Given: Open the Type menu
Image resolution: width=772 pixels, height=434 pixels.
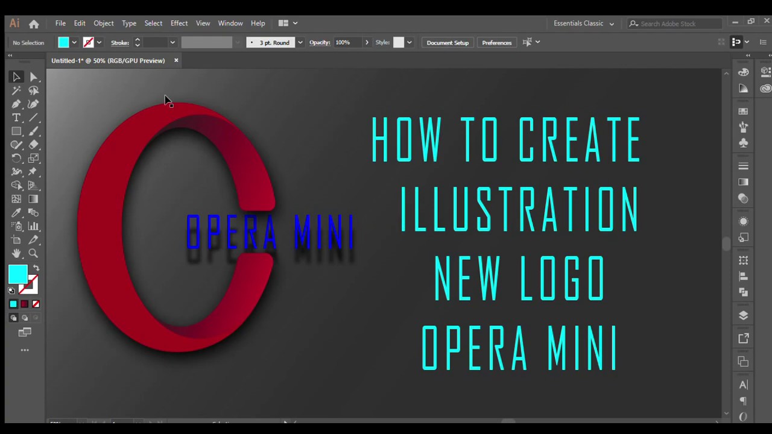Looking at the screenshot, I should 129,24.
